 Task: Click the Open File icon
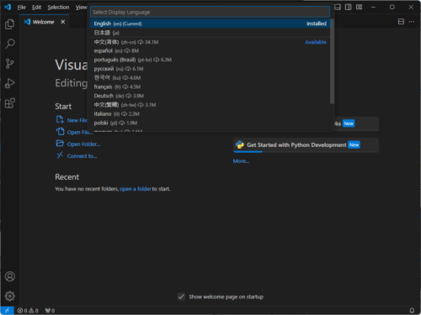pyautogui.click(x=60, y=132)
